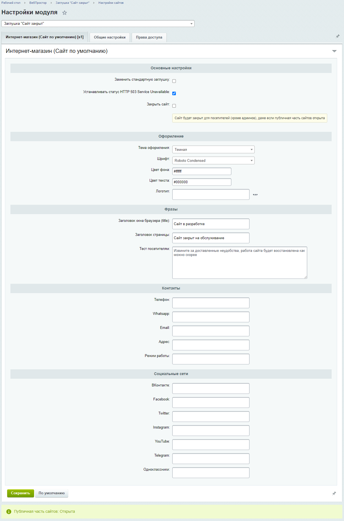This screenshot has width=344, height=521.
Task: Focus the Телефон input field
Action: point(211,303)
